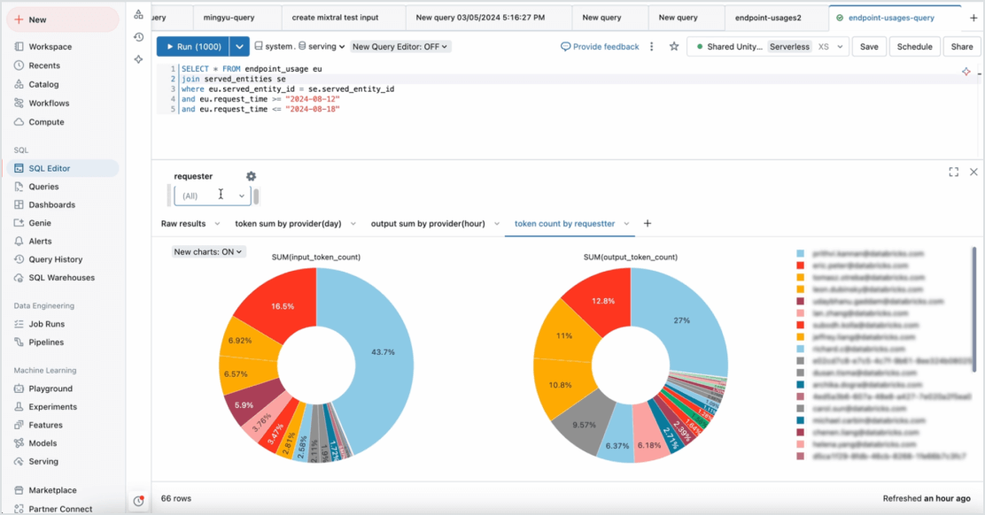
Task: Open the query history panel icon
Action: (138, 37)
